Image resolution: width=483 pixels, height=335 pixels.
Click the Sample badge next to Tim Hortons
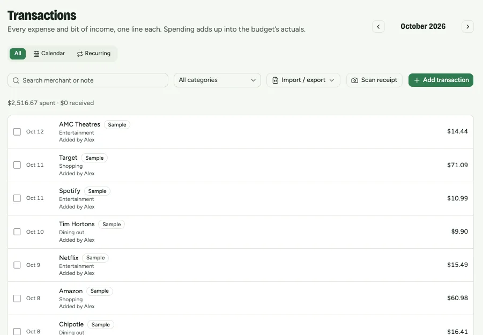point(112,225)
